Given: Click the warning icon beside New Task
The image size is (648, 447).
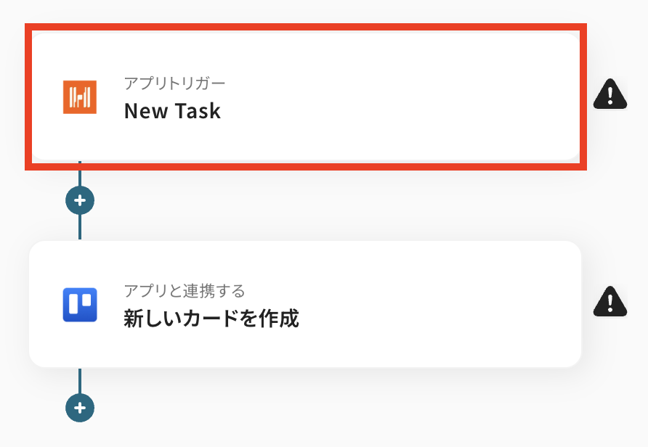Looking at the screenshot, I should point(610,94).
